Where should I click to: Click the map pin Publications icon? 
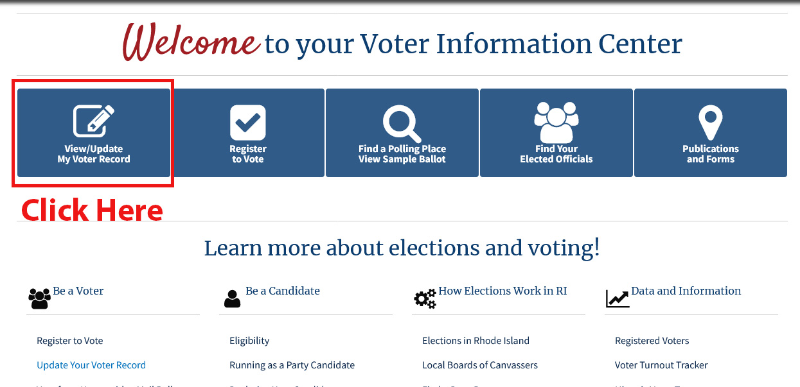[711, 123]
